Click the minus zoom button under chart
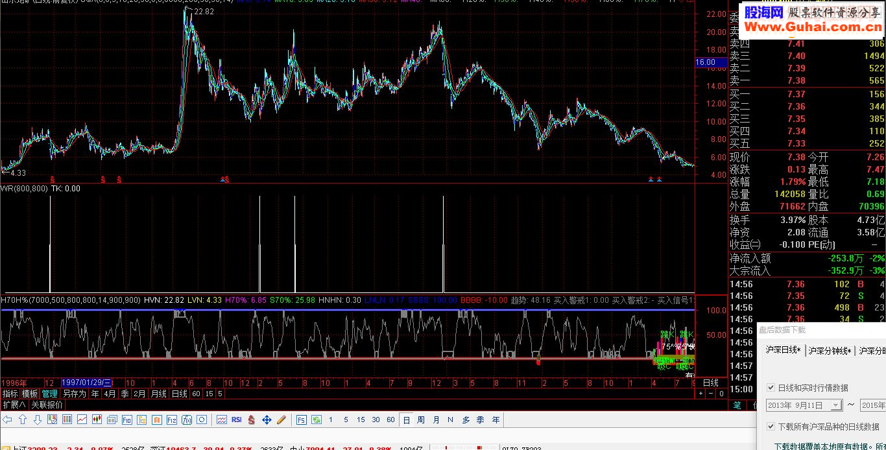886x450 pixels. tap(710, 394)
